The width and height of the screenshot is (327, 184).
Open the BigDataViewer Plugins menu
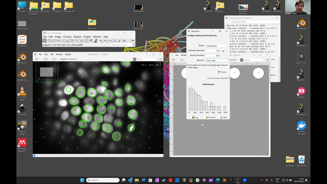tap(68, 54)
